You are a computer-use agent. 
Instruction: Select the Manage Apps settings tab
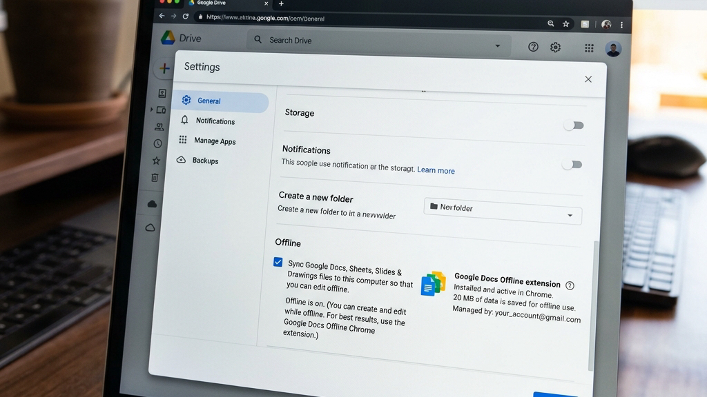coord(215,141)
